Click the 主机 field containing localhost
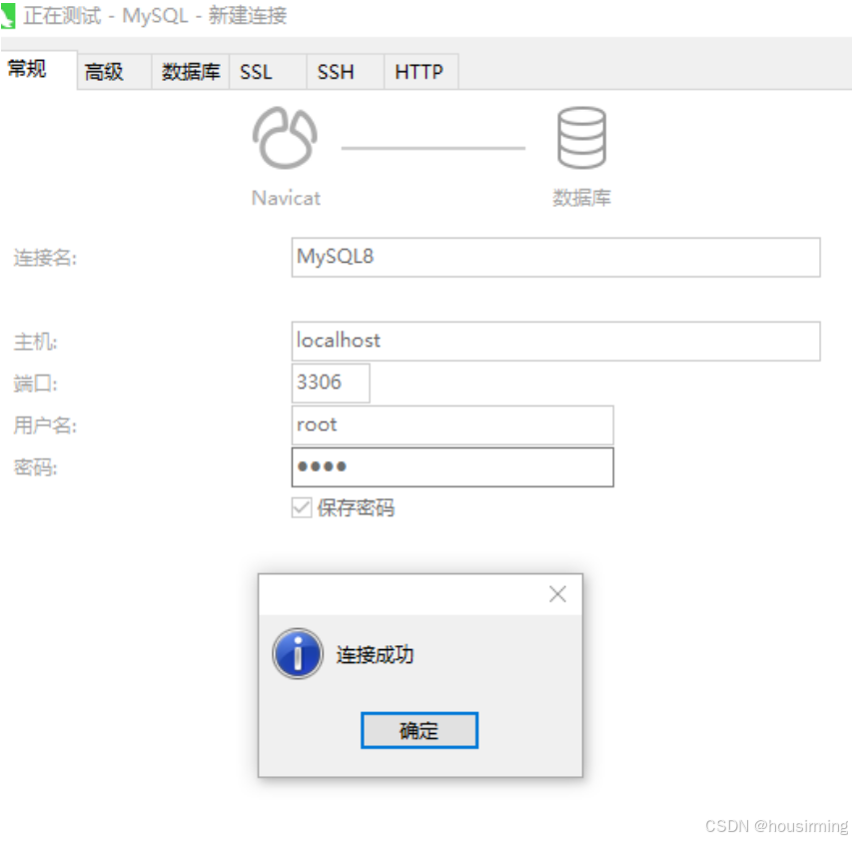 554,341
